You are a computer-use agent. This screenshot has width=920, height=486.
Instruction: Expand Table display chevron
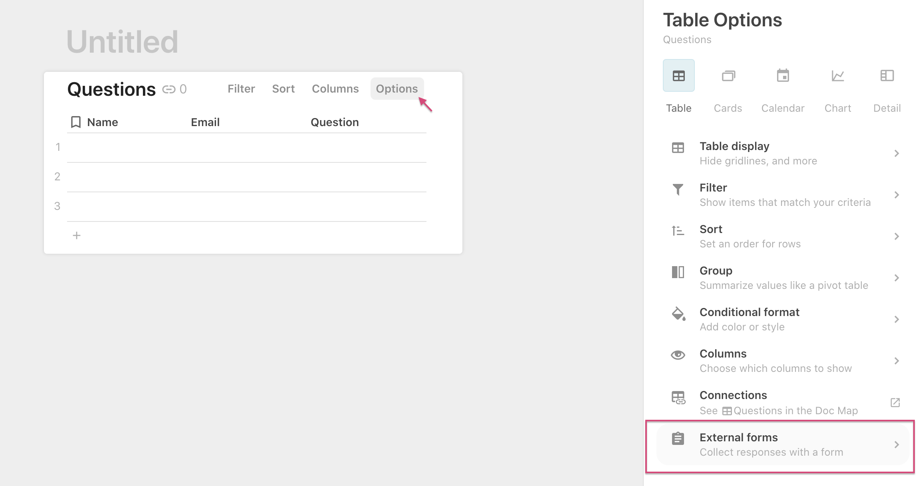point(896,154)
